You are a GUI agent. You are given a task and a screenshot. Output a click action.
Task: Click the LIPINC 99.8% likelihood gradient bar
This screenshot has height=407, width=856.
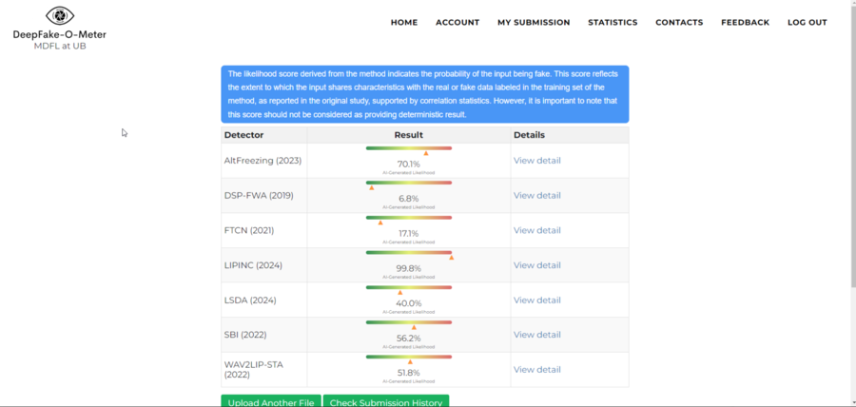tap(409, 252)
